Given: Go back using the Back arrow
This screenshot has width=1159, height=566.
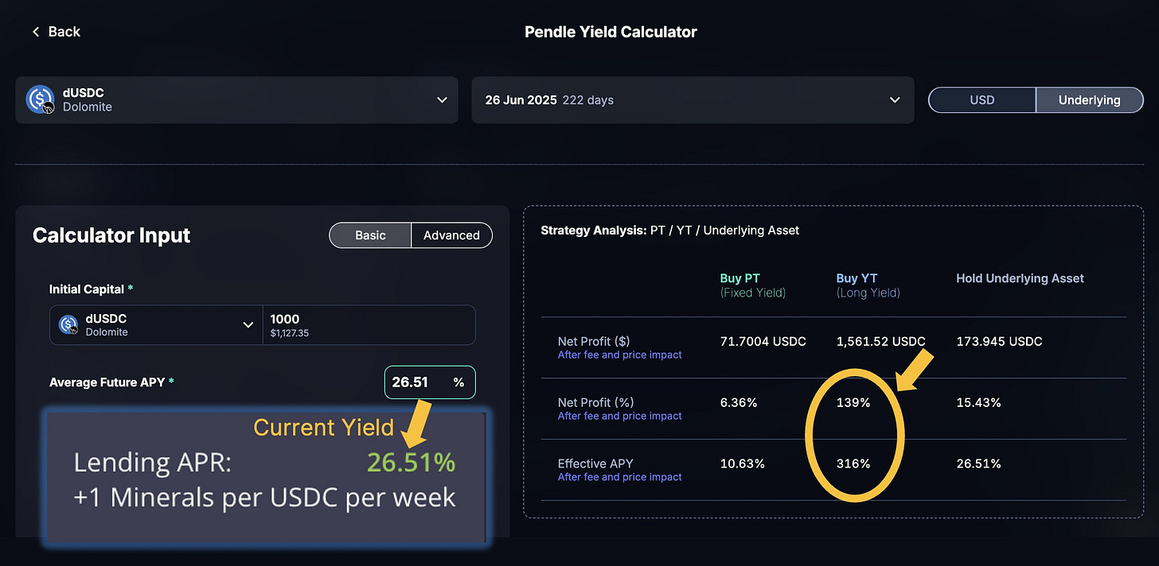Looking at the screenshot, I should (56, 32).
